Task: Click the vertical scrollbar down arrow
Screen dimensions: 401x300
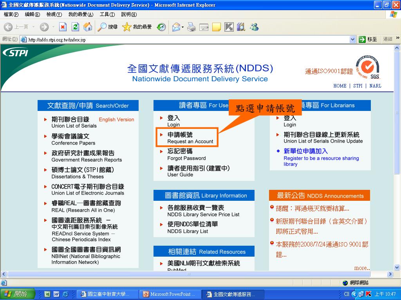Action: pyautogui.click(x=397, y=268)
